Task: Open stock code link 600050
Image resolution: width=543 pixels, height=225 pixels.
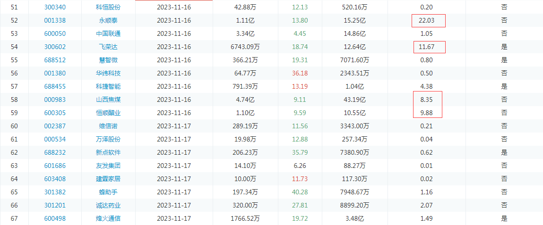Action: (x=55, y=33)
